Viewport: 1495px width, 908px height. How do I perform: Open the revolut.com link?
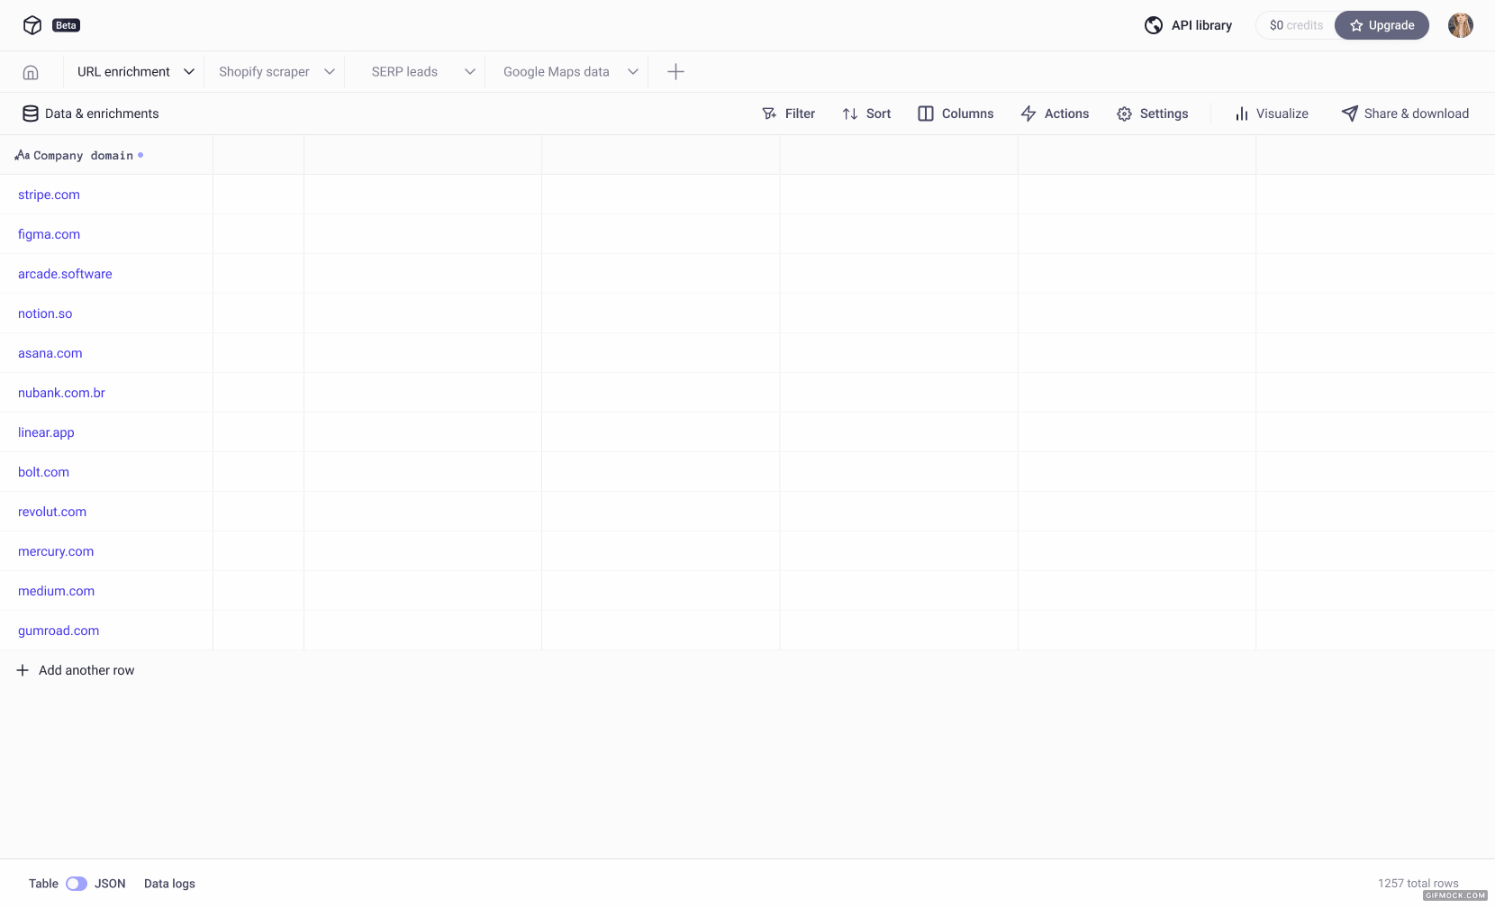click(52, 512)
